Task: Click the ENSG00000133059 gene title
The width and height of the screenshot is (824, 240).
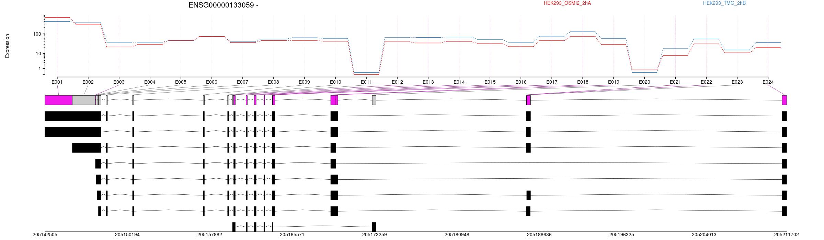Action: (x=223, y=5)
